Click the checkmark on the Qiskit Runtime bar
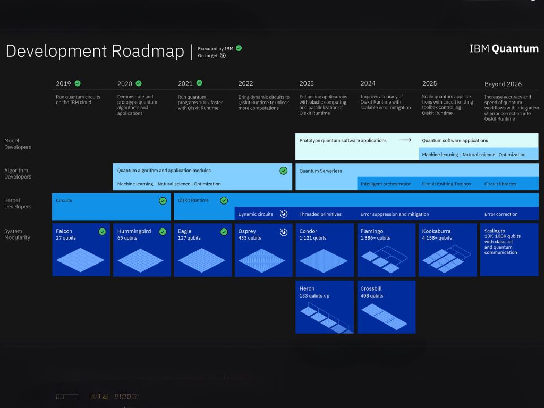The image size is (544, 408). 224,200
